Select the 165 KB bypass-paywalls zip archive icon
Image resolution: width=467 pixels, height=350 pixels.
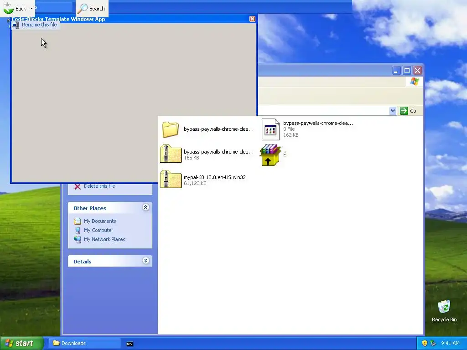171,154
